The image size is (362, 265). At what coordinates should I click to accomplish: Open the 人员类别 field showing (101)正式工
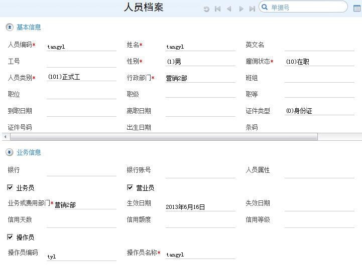point(81,77)
